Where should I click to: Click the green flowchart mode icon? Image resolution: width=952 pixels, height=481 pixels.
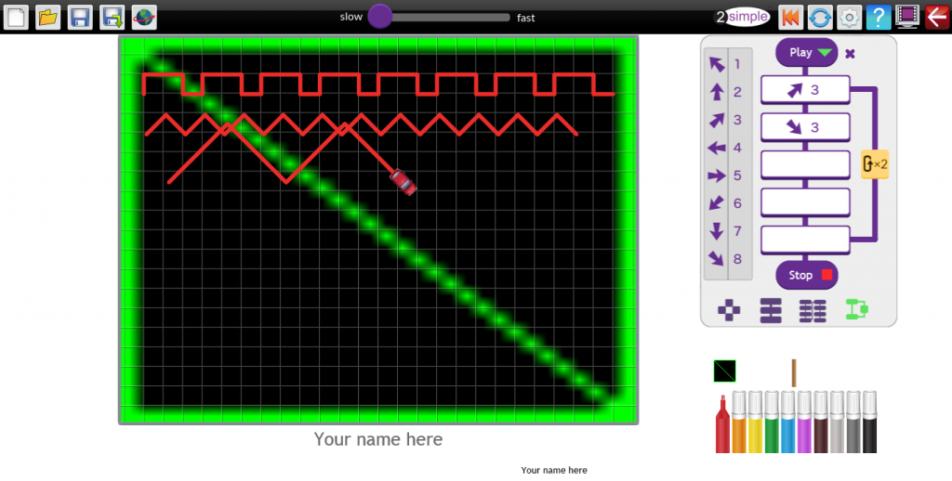pyautogui.click(x=856, y=309)
